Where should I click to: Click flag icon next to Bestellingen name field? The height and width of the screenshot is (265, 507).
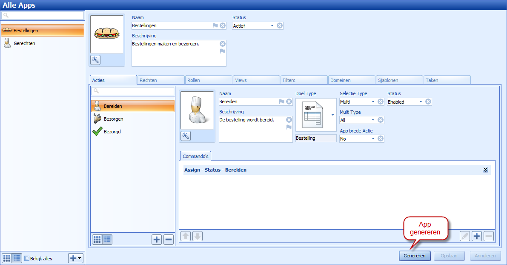tap(215, 25)
